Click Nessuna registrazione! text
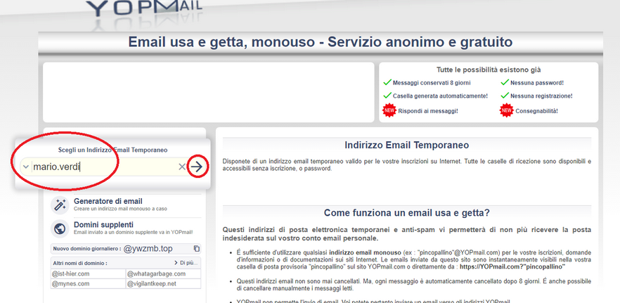This screenshot has width=620, height=303. point(541,96)
